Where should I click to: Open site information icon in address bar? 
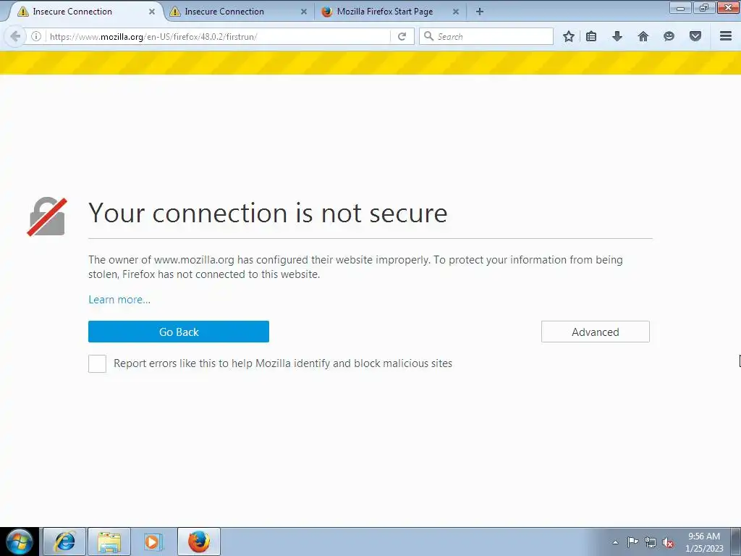(36, 36)
